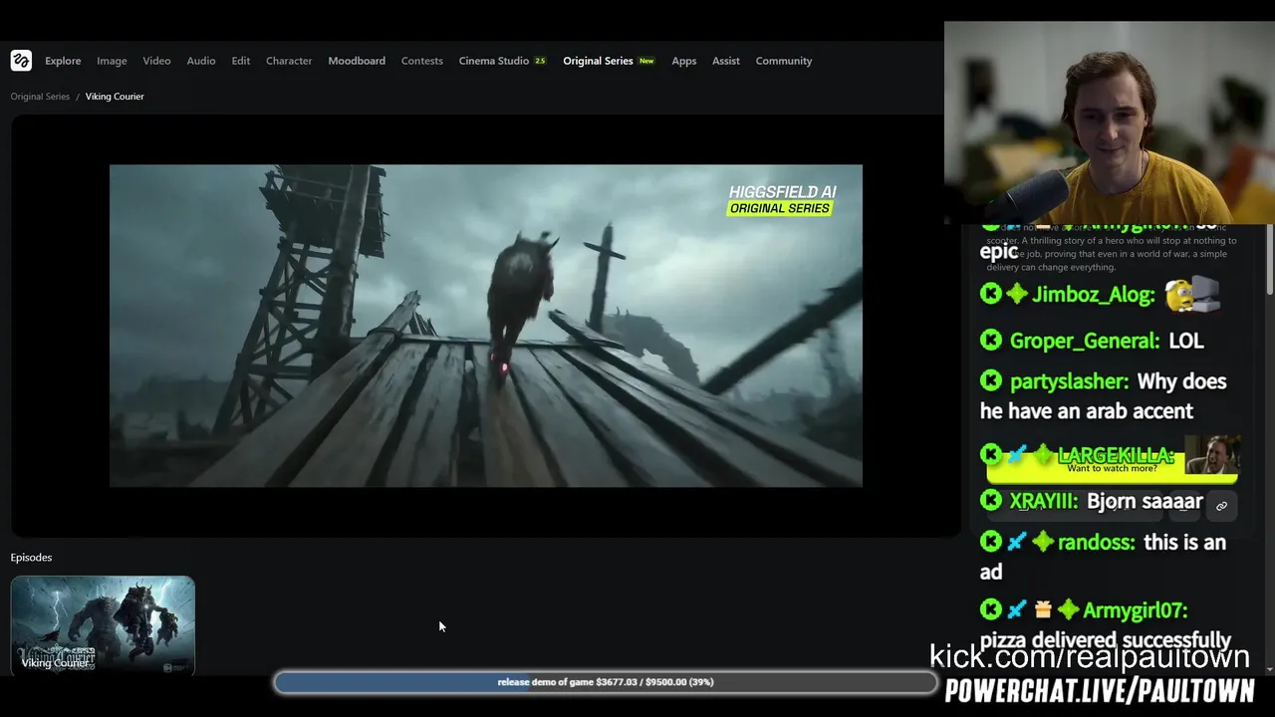Viewport: 1275px width, 717px height.
Task: Click partyslasher's chat username
Action: 1069,381
